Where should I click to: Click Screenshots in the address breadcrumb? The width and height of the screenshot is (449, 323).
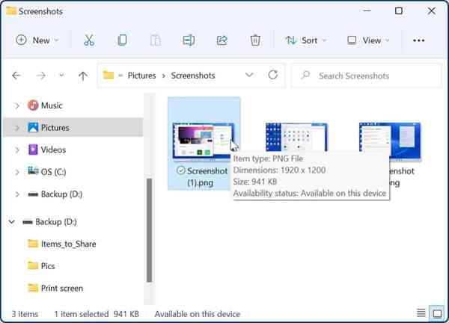pos(193,76)
